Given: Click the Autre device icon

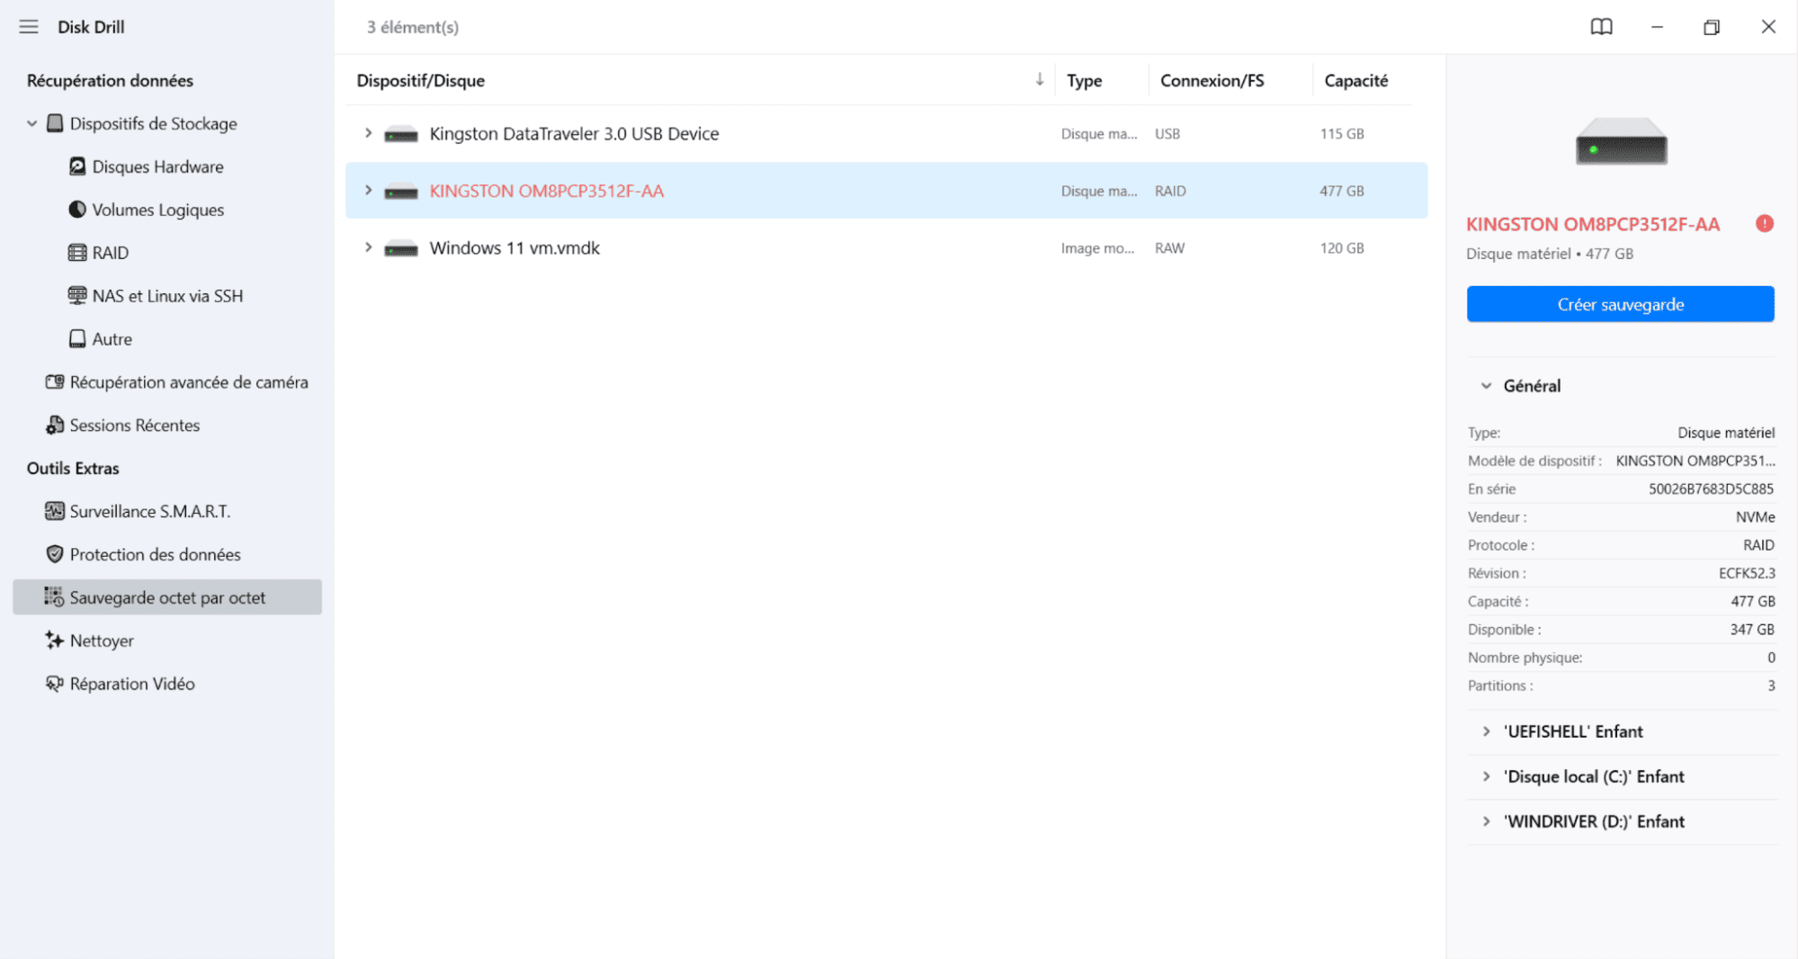Looking at the screenshot, I should 77,339.
